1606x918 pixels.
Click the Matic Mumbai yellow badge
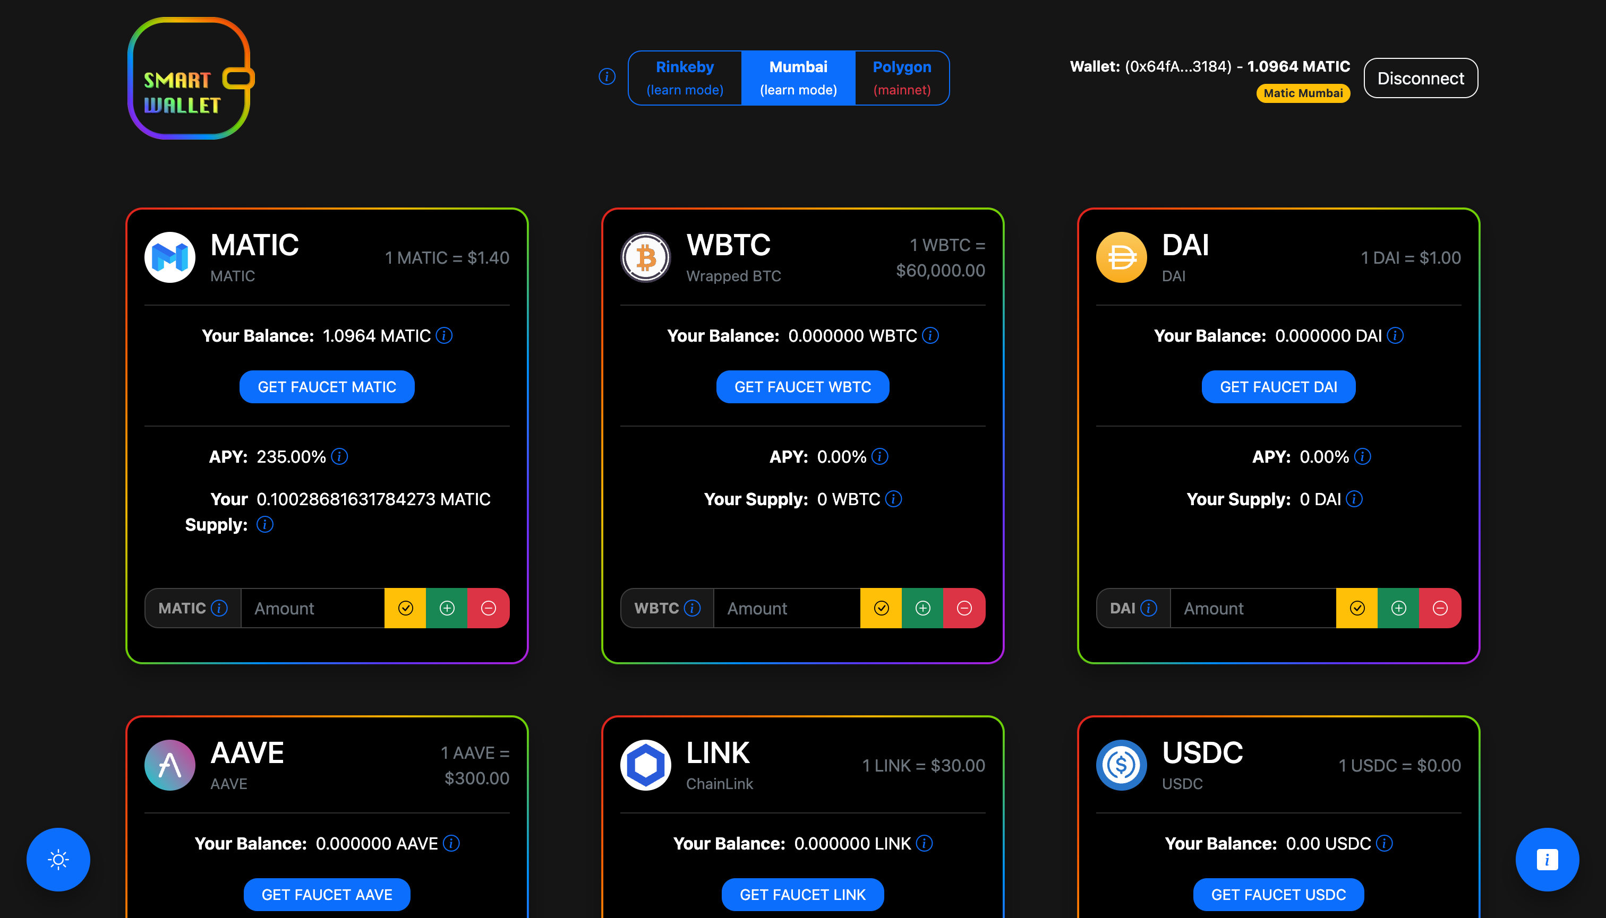tap(1303, 93)
